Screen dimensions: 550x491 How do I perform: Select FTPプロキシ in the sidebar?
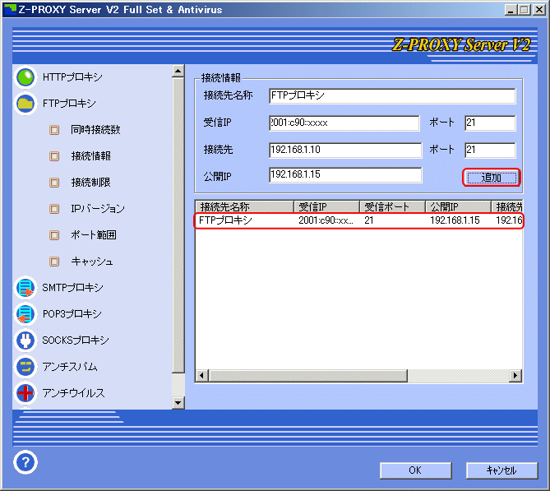coord(69,104)
